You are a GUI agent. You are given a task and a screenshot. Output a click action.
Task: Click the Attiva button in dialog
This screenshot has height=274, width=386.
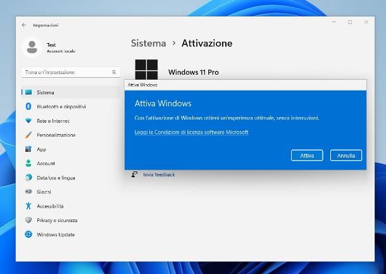(307, 155)
